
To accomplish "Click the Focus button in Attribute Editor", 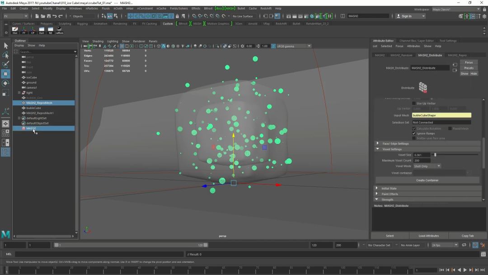I will [x=469, y=62].
